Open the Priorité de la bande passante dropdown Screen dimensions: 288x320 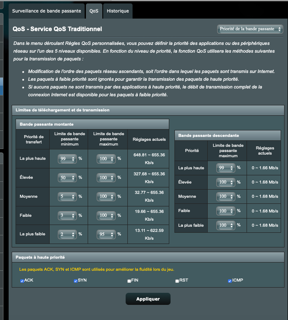pos(250,29)
